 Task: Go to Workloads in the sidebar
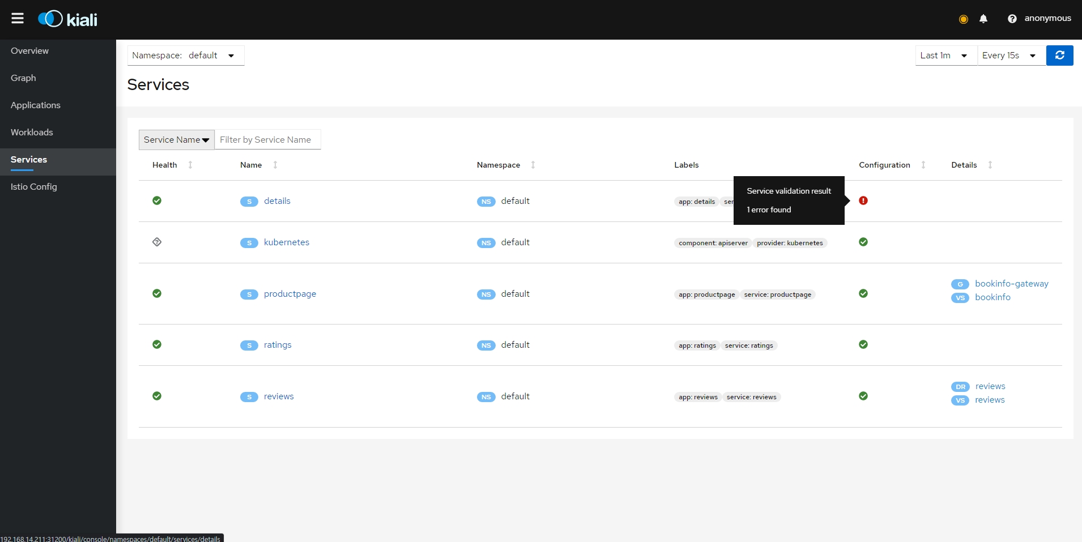pyautogui.click(x=32, y=133)
